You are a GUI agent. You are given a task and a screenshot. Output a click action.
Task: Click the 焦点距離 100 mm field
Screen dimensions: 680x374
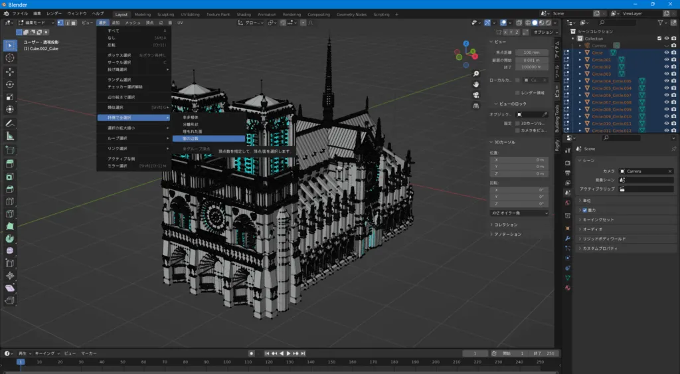click(532, 52)
